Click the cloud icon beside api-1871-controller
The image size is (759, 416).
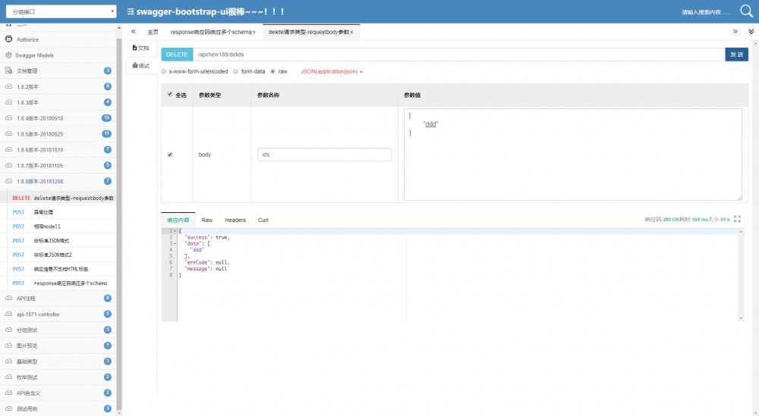point(8,314)
